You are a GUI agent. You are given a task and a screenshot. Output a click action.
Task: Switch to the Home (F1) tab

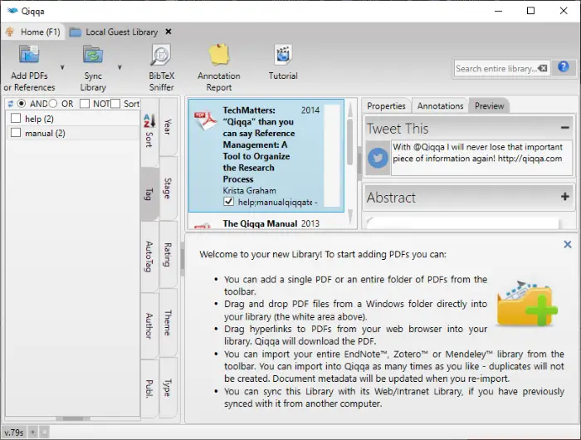coord(34,32)
